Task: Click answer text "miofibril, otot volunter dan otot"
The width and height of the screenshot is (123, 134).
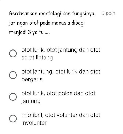Action: [61, 115]
